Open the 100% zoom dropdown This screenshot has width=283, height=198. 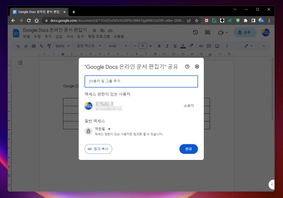click(x=62, y=46)
